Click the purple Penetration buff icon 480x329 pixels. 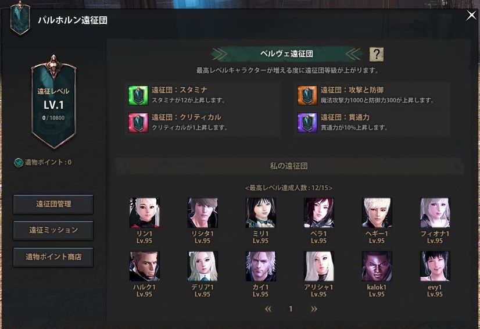click(x=307, y=123)
